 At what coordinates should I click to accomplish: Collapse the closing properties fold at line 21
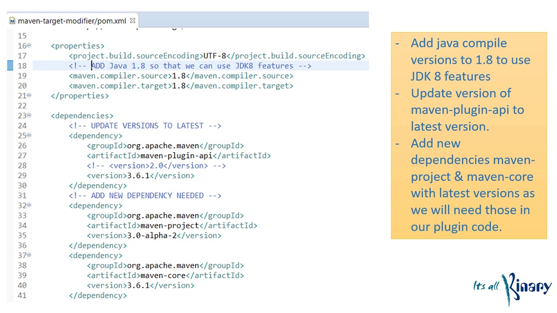click(x=29, y=95)
